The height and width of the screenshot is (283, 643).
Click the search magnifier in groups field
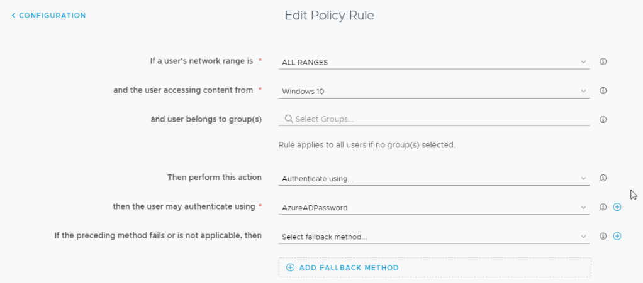click(288, 119)
